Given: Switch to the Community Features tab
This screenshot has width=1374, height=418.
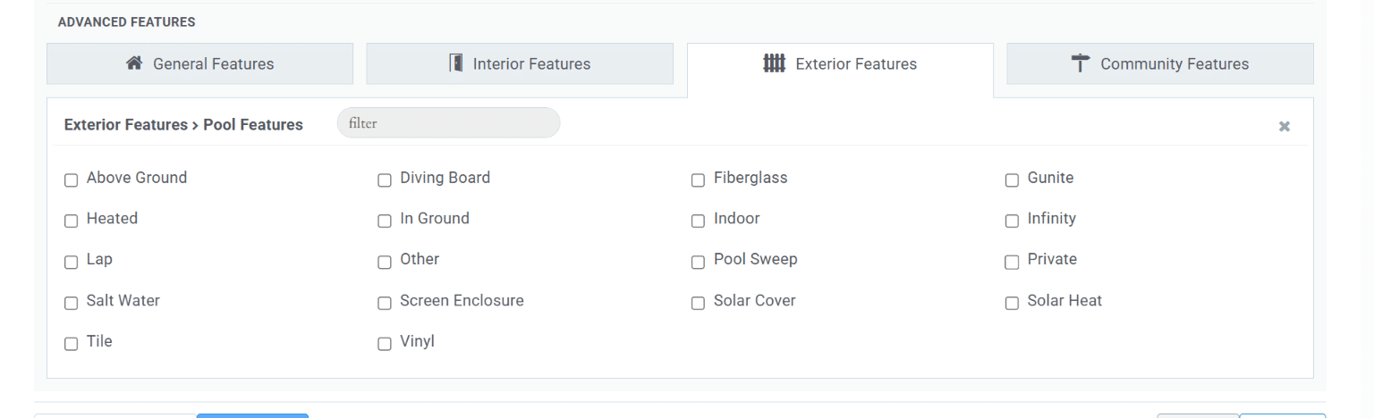Looking at the screenshot, I should [x=1160, y=63].
